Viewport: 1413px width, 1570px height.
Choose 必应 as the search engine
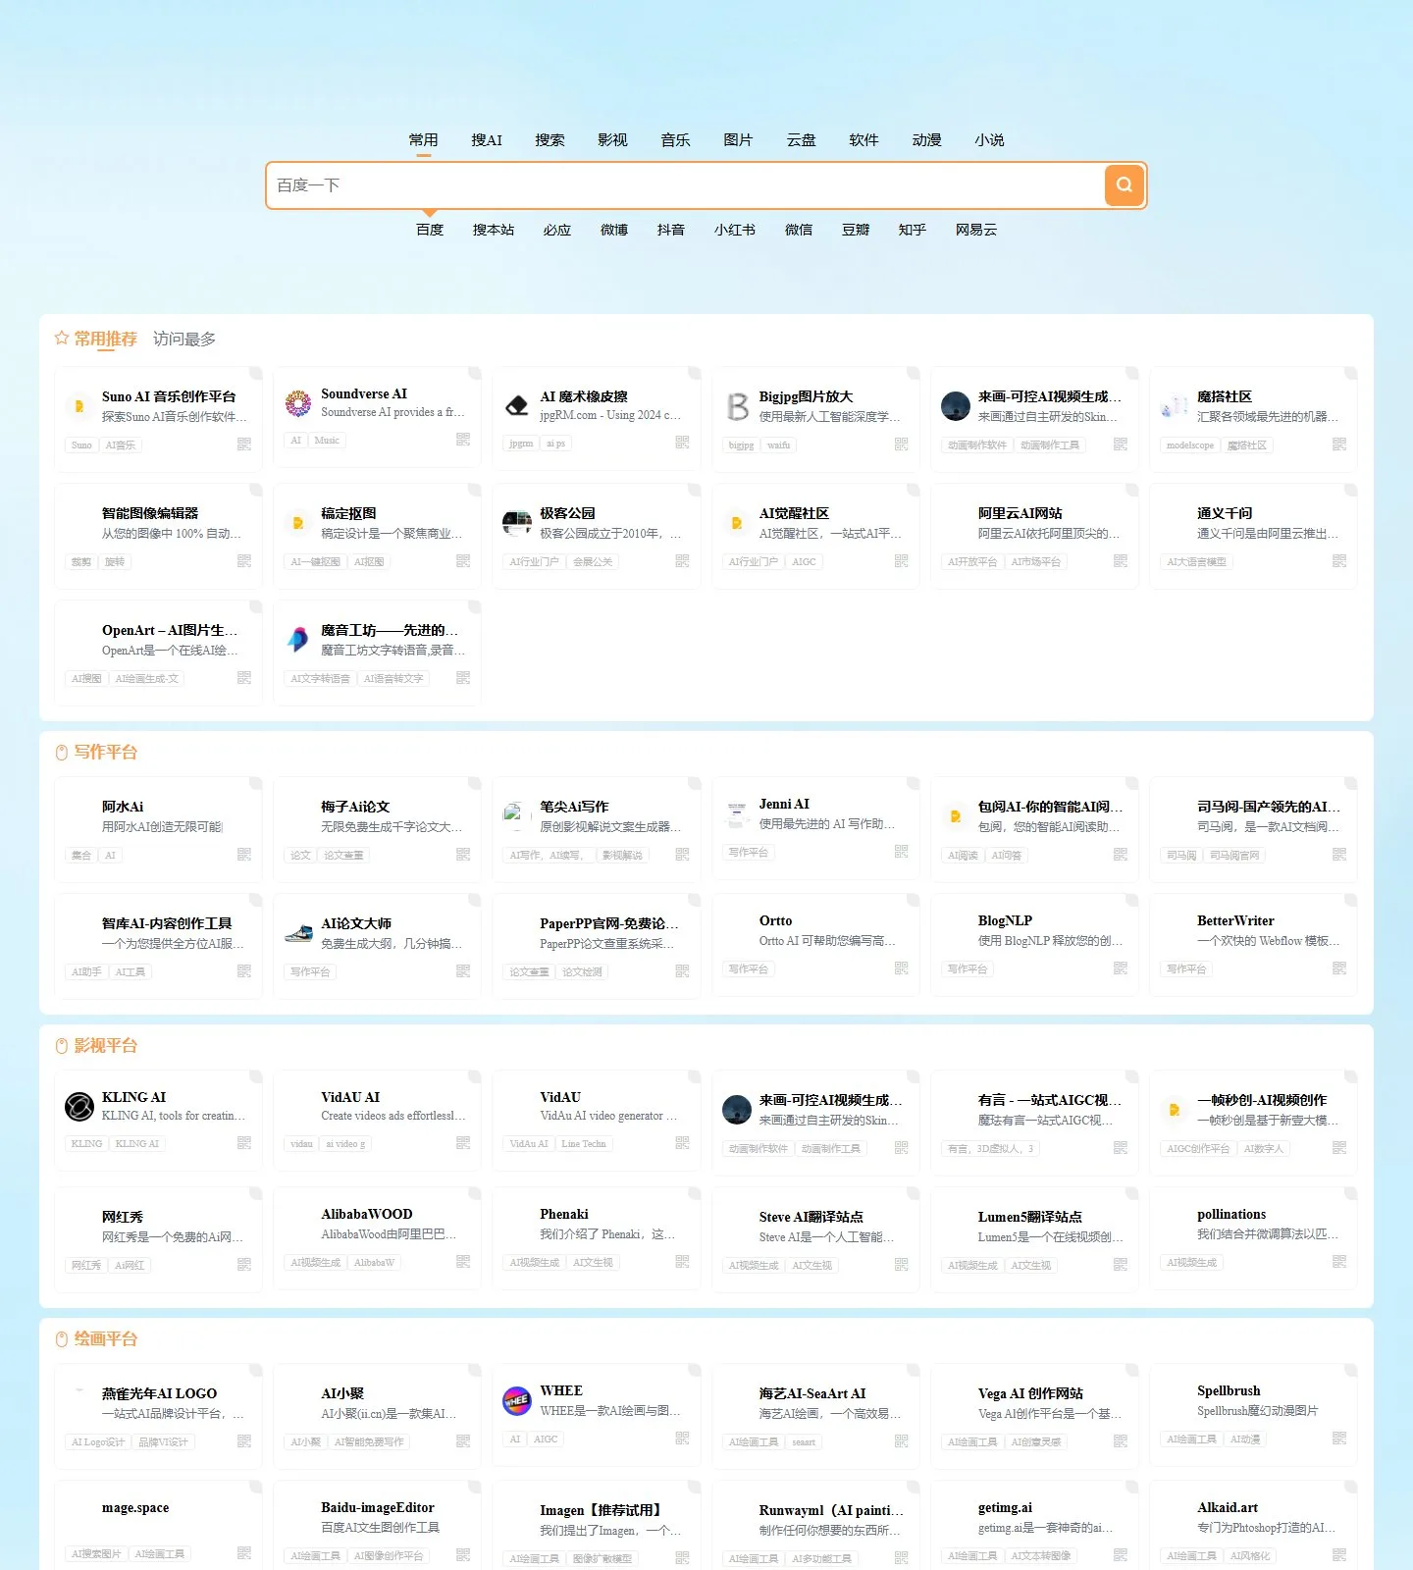tap(557, 230)
